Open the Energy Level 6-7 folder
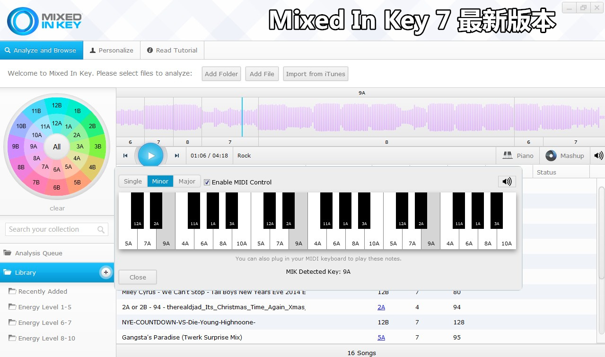 pyautogui.click(x=44, y=322)
